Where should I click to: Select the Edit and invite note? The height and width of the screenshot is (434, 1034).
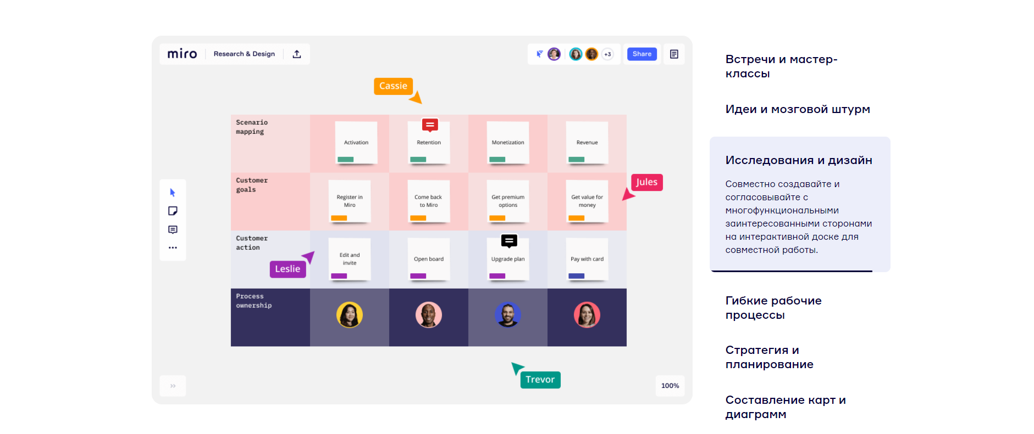point(350,259)
